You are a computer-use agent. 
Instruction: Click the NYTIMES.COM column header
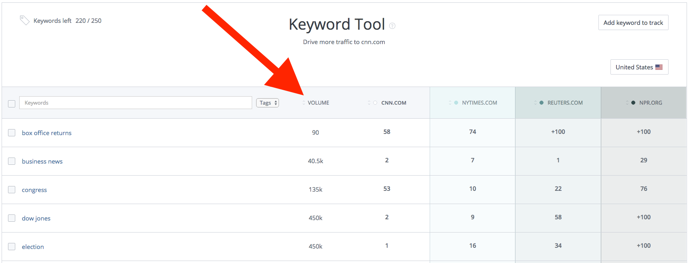point(479,103)
